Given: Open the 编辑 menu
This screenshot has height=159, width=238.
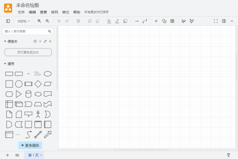Looking at the screenshot, I should (x=33, y=12).
